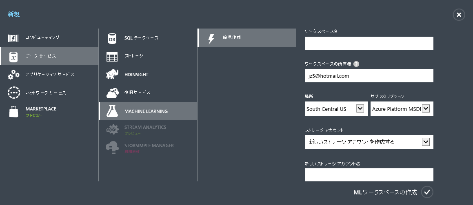Click the recovery services cloud icon

click(112, 93)
